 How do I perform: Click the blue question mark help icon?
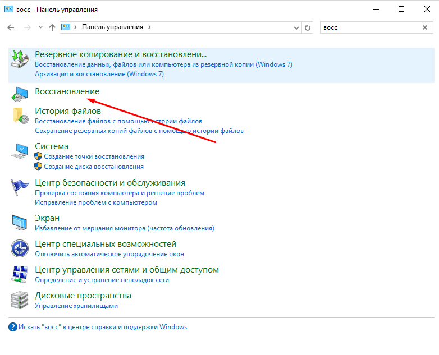(x=13, y=327)
